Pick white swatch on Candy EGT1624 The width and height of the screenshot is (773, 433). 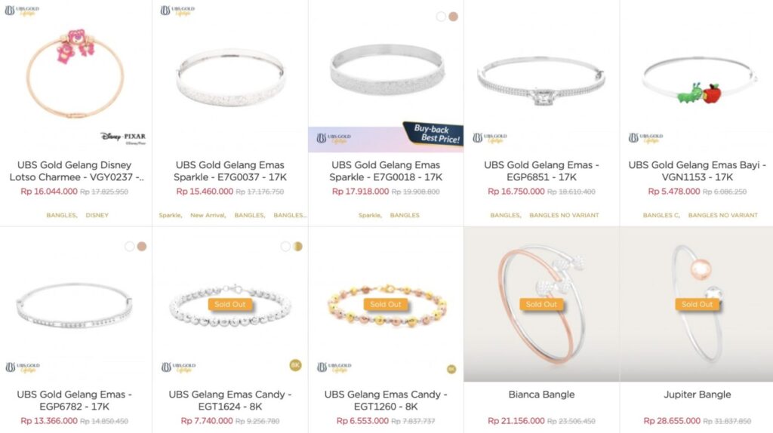[285, 247]
